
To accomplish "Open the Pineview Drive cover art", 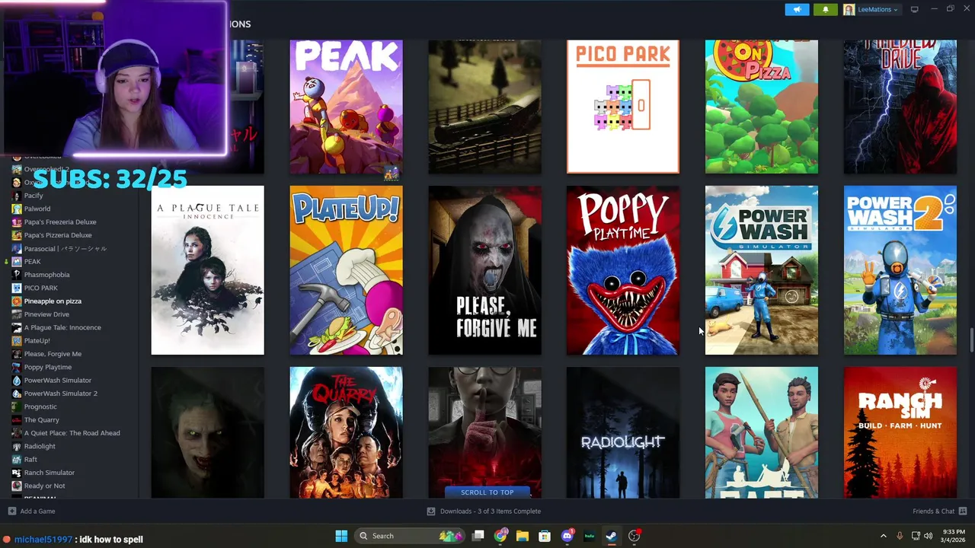I will [x=900, y=107].
